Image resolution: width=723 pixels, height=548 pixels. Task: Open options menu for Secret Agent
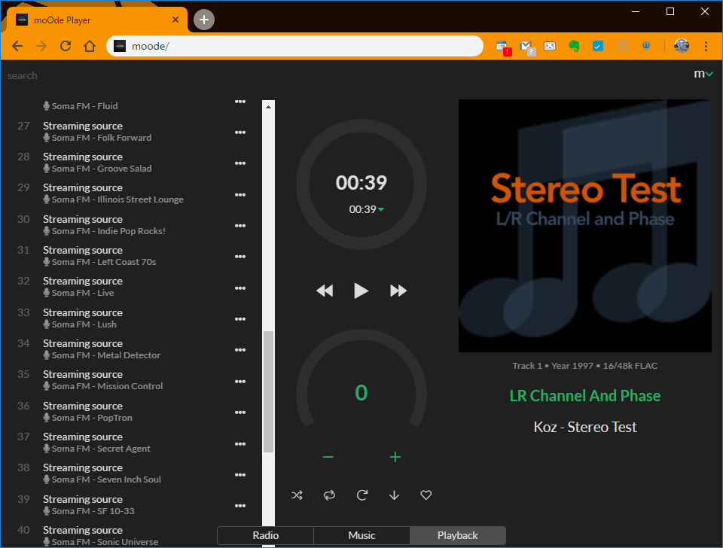tap(240, 444)
